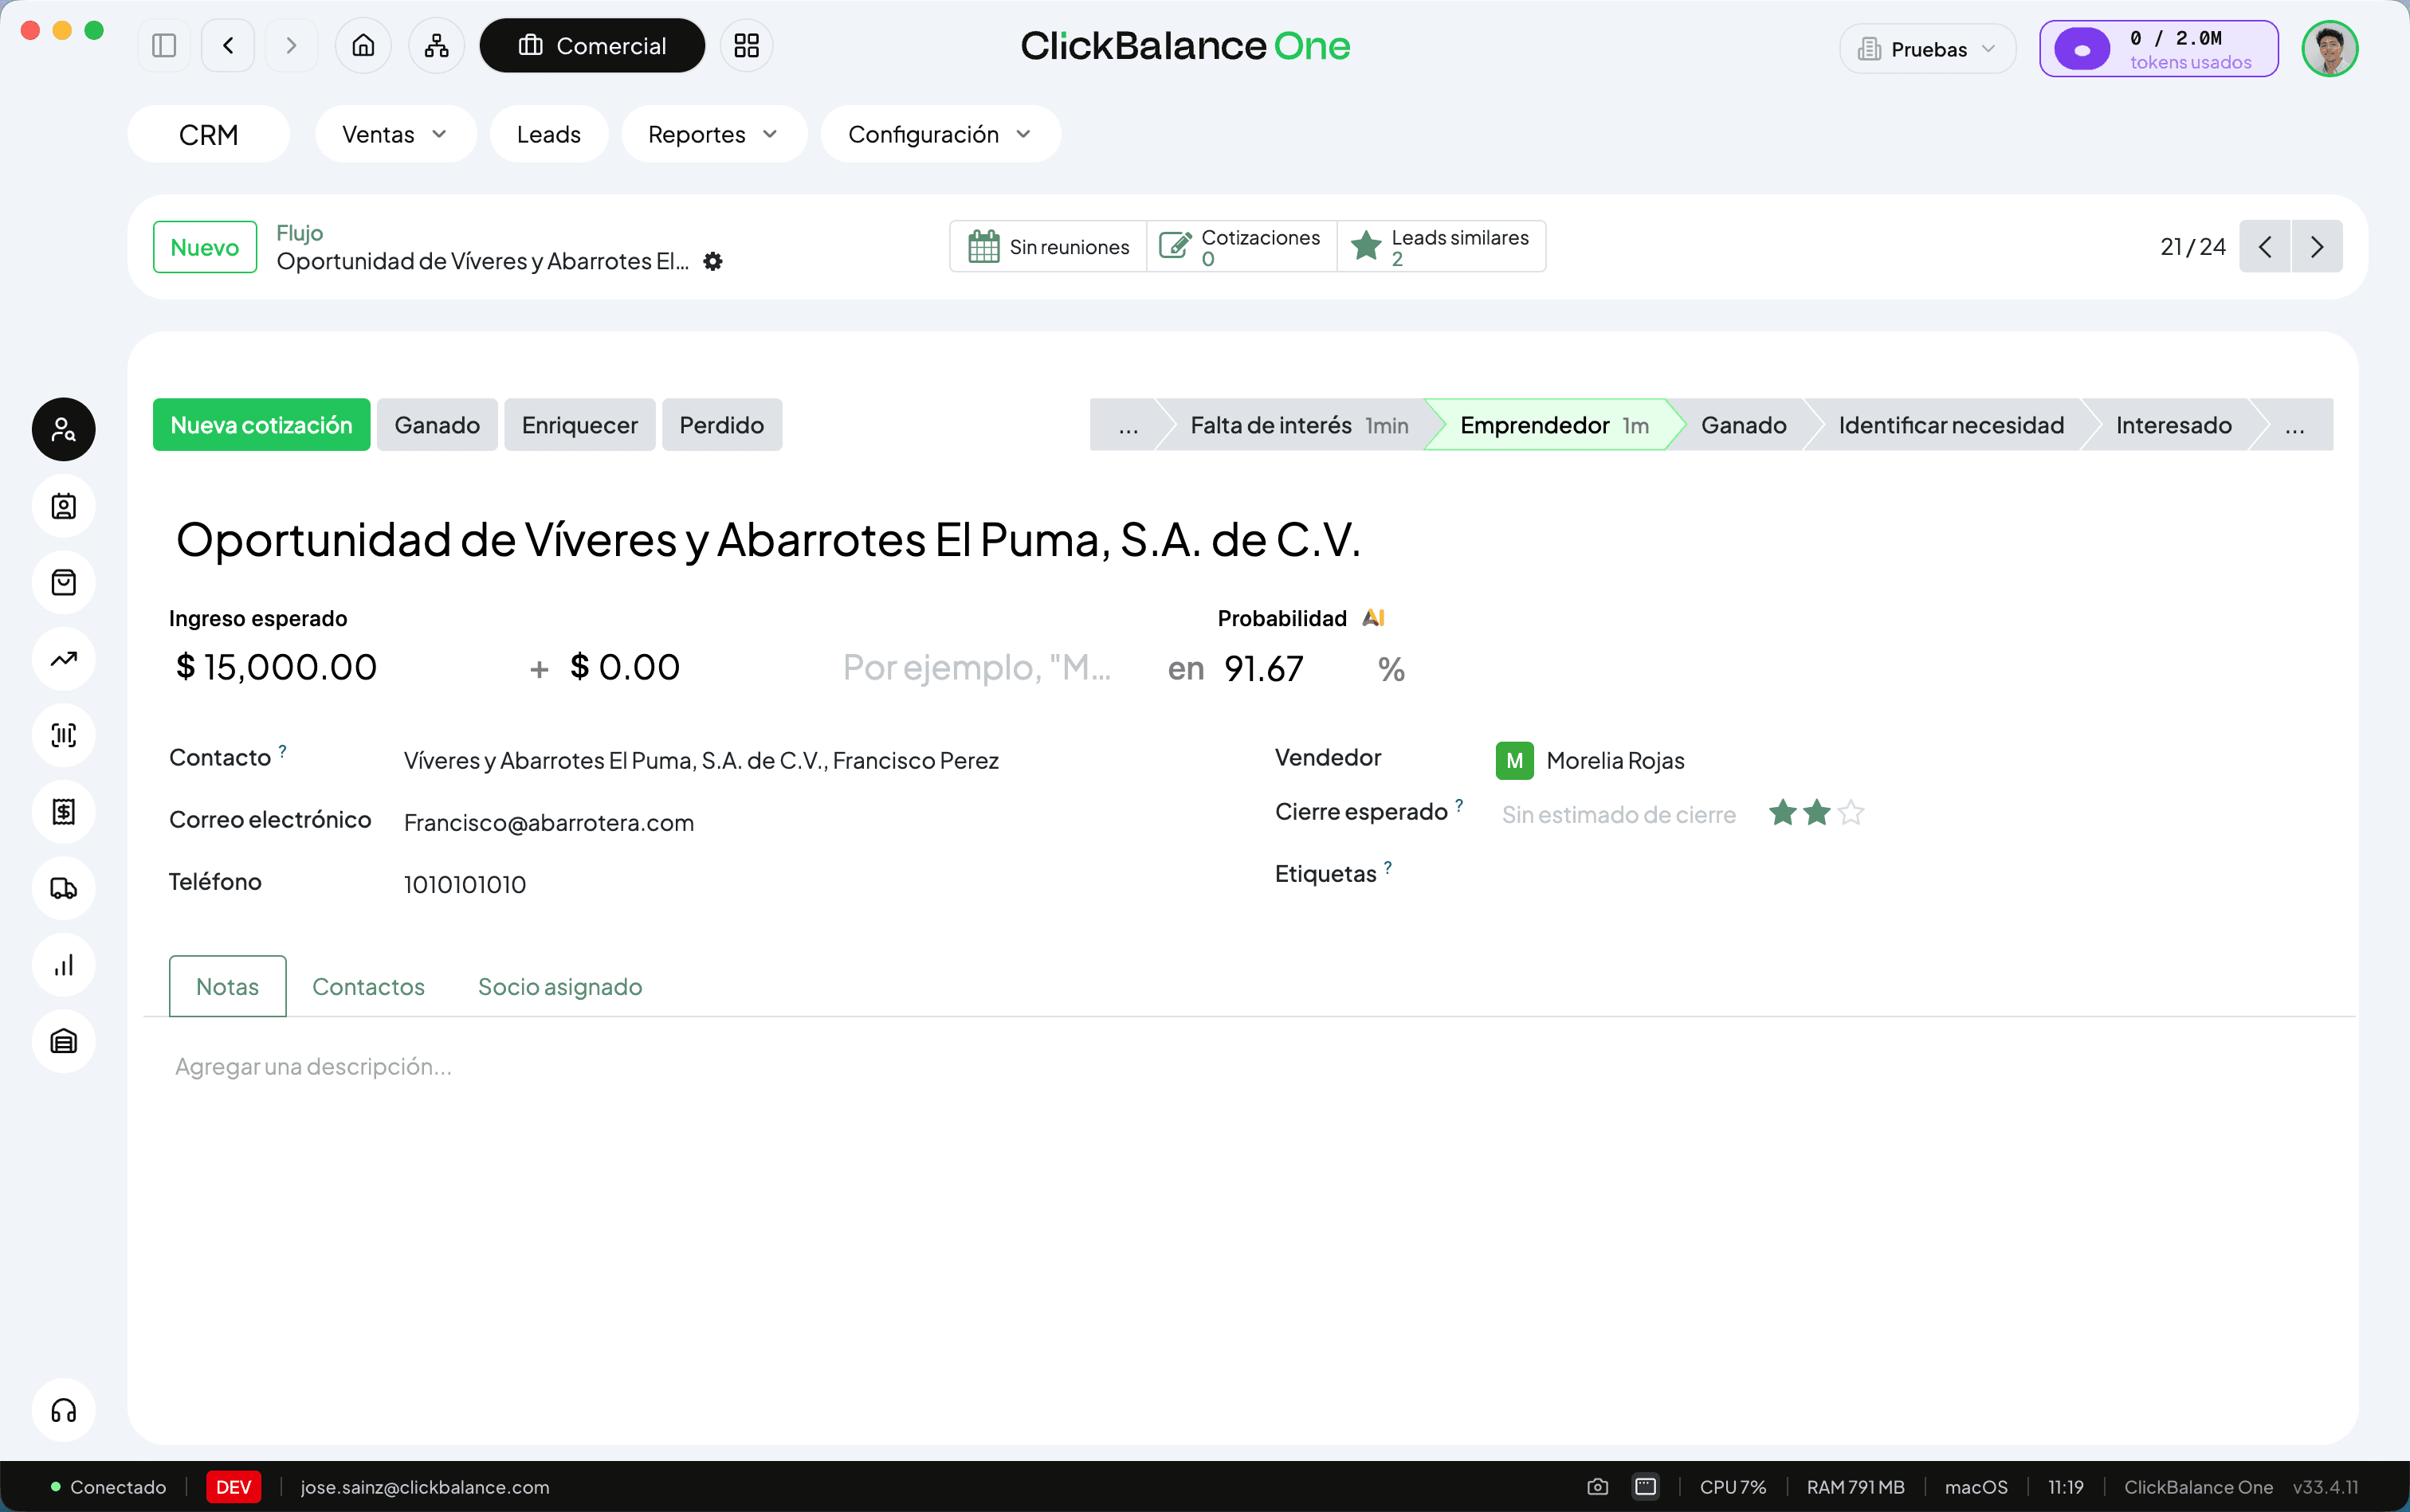The height and width of the screenshot is (1512, 2410).
Task: Click the Nueva cotización button
Action: point(261,426)
